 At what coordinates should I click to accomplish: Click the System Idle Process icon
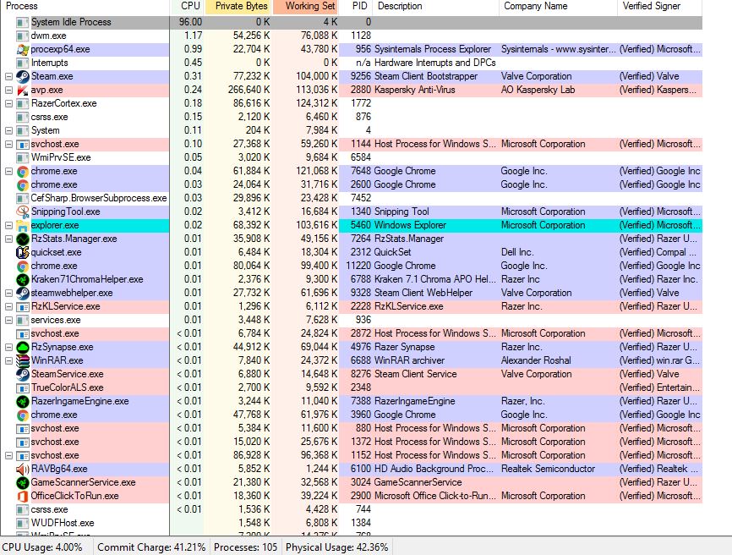point(23,22)
